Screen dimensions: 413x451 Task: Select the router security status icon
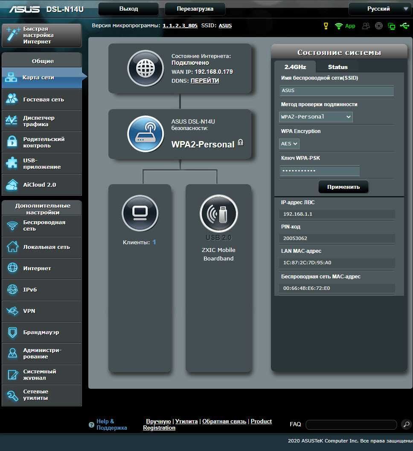(x=145, y=134)
